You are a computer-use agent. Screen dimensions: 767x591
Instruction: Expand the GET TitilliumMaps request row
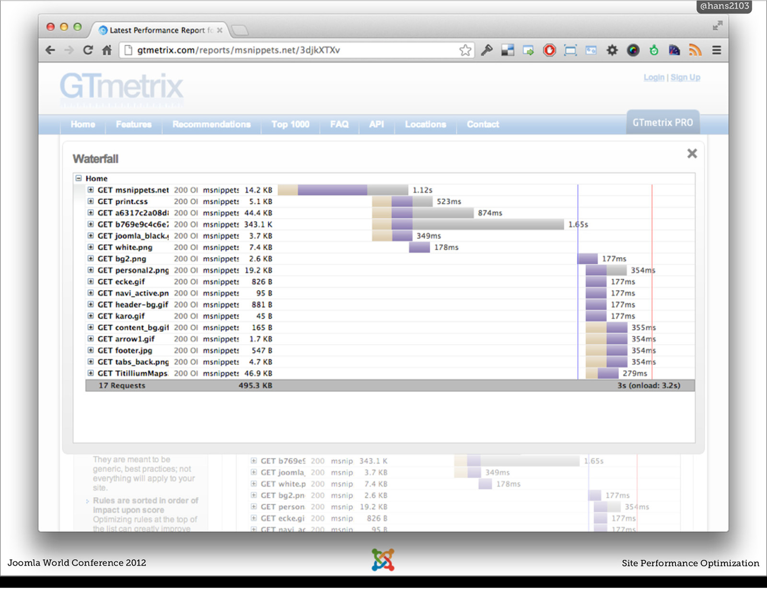point(91,373)
